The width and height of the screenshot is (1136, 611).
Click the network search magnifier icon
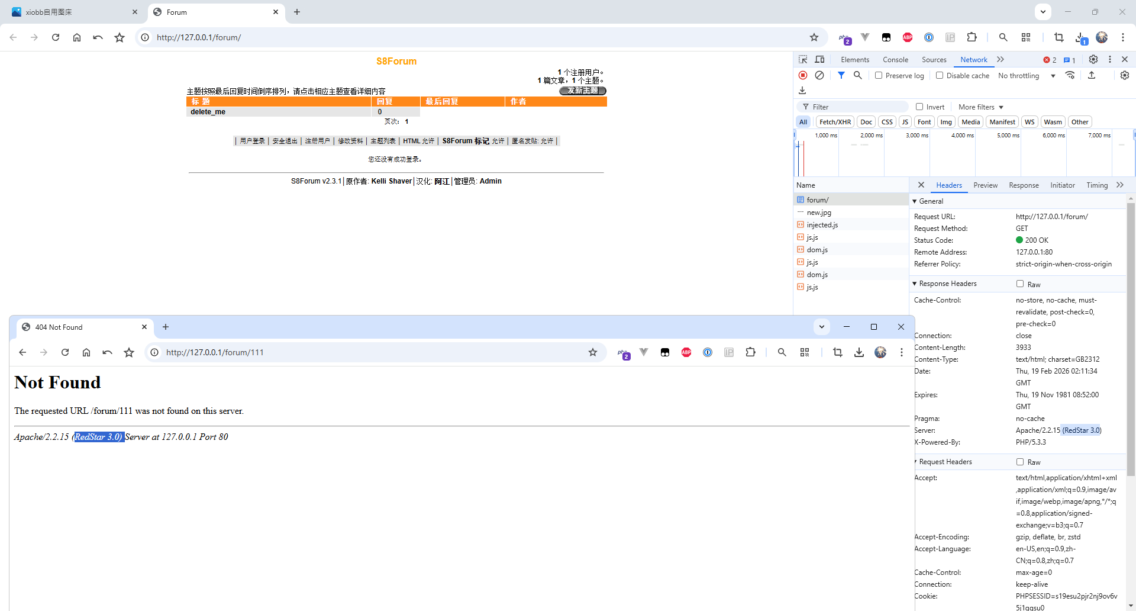(857, 75)
